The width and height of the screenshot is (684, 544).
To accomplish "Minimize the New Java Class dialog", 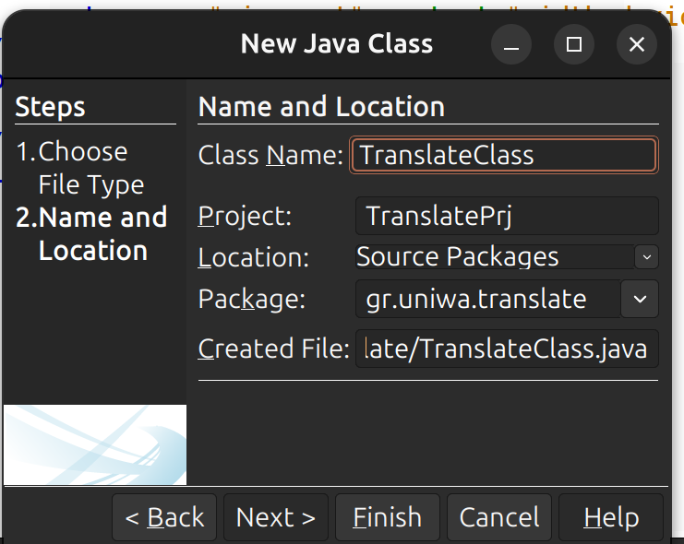I will pyautogui.click(x=511, y=44).
